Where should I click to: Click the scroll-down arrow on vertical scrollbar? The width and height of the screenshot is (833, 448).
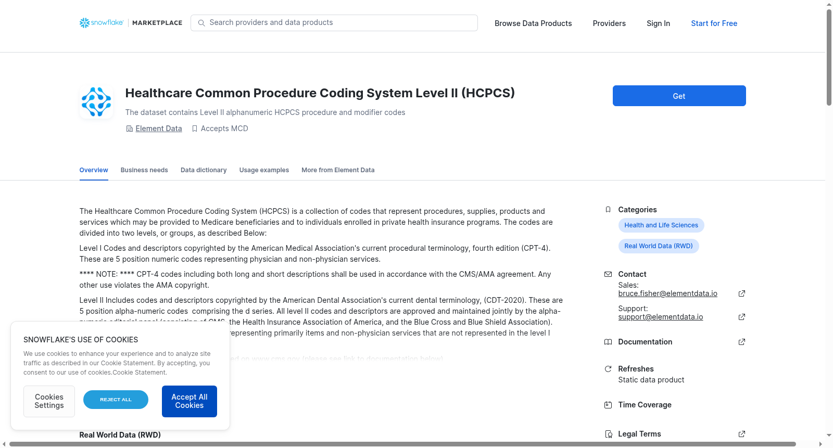pos(829,435)
